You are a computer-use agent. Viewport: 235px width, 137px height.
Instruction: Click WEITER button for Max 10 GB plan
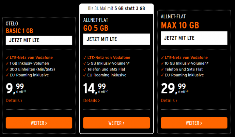coord(194,123)
